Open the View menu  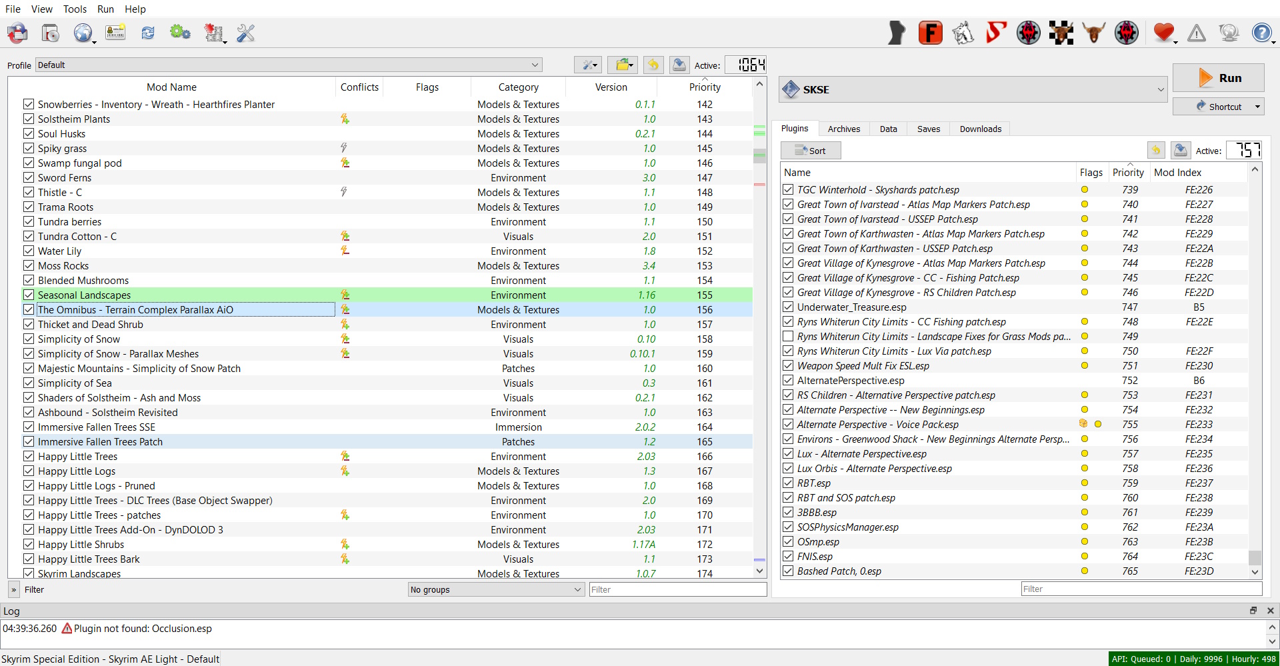[41, 9]
